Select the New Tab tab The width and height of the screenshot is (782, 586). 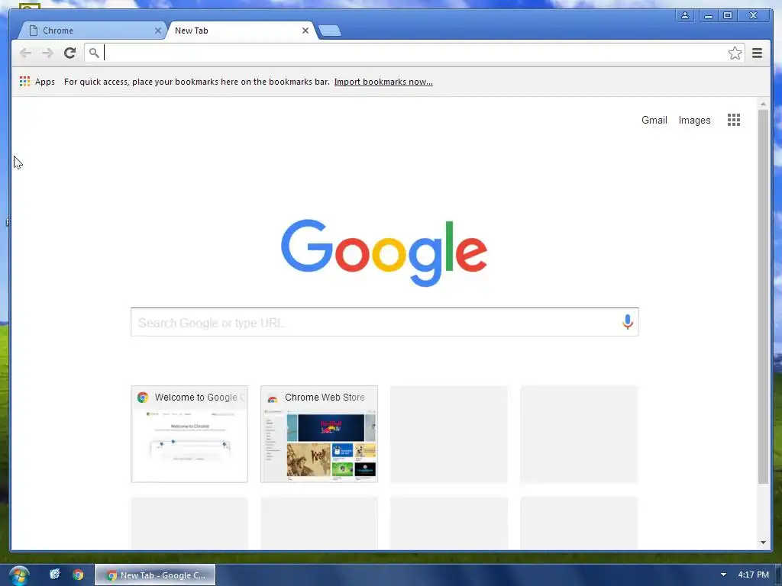241,31
